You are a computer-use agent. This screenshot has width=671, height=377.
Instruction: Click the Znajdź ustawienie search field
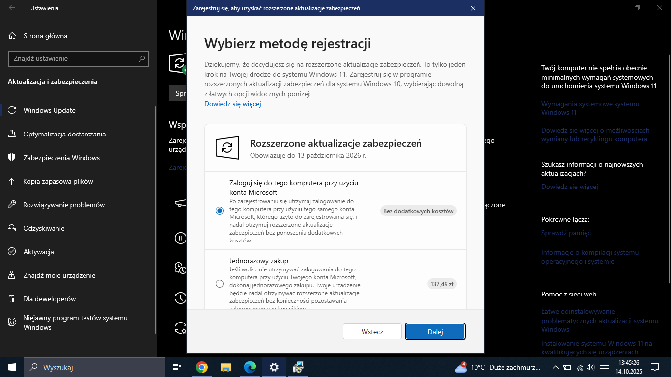74,58
